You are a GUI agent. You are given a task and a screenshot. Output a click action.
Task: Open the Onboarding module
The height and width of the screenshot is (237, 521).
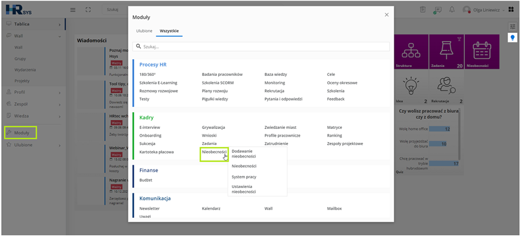[151, 136]
